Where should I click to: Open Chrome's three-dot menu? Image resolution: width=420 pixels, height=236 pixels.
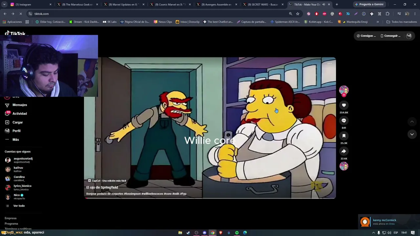click(414, 14)
